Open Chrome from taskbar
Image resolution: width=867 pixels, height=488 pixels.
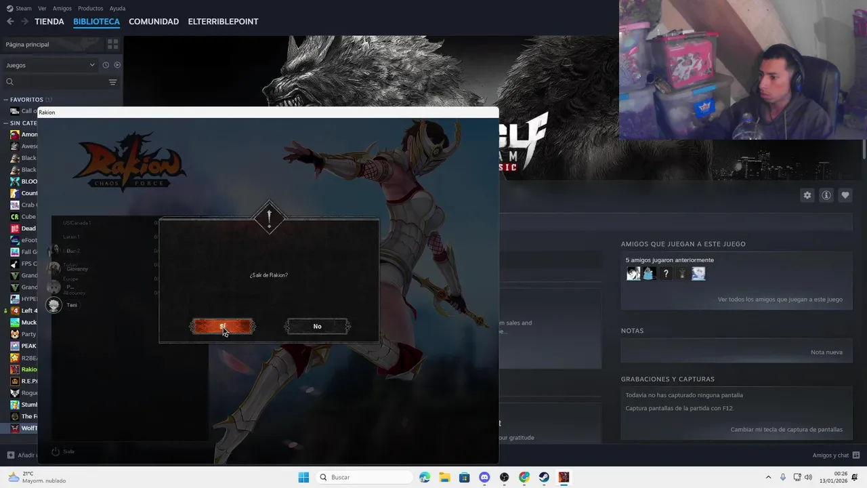pos(524,477)
